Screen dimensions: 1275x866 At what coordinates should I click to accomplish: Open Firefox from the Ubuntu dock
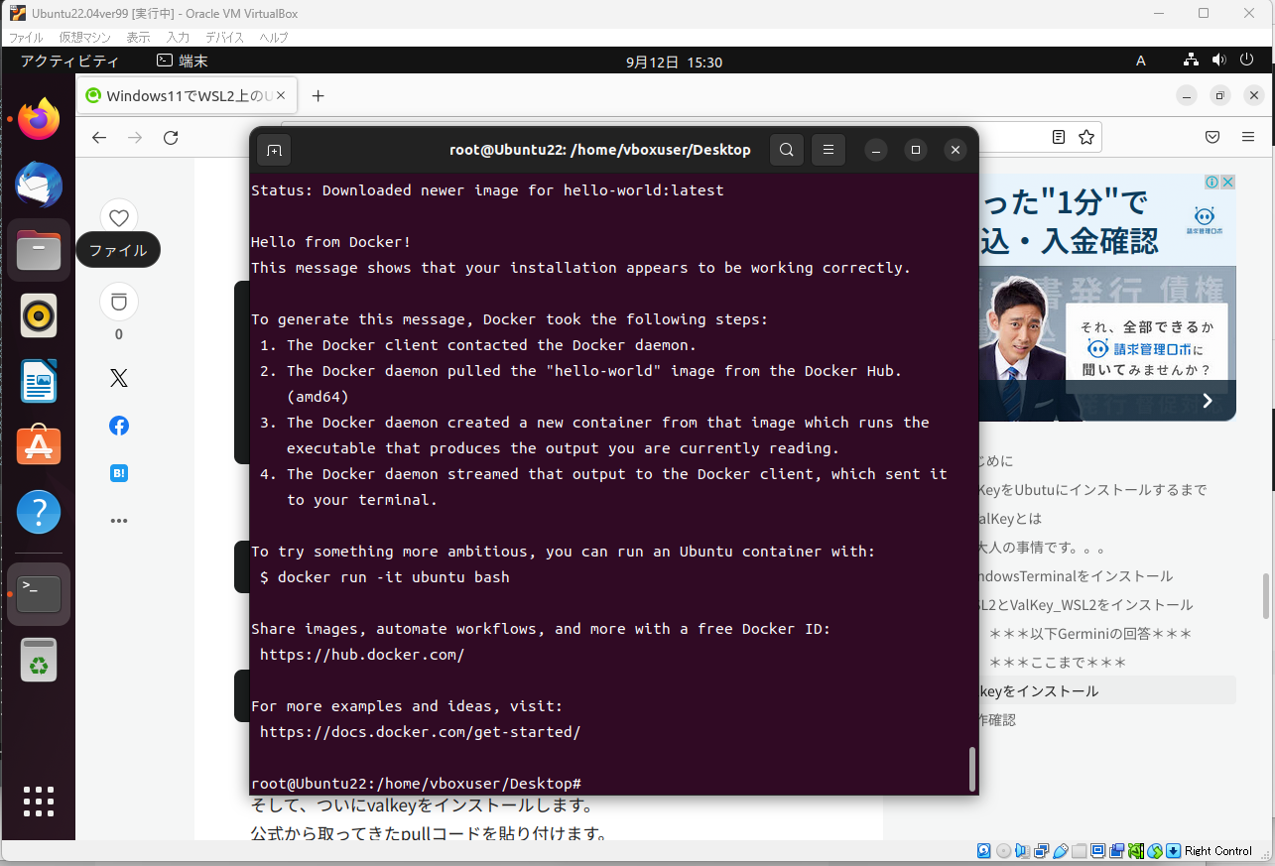[39, 120]
